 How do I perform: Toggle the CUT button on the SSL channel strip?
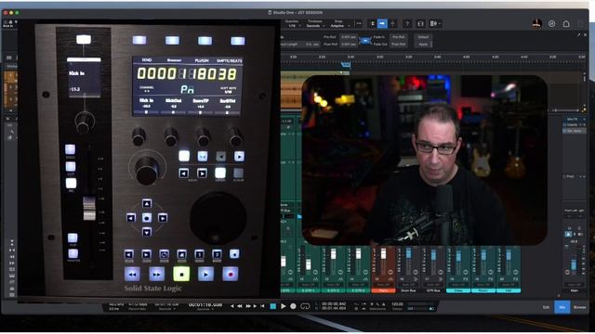[71, 166]
